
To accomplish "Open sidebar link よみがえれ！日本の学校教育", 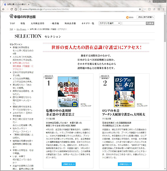I will 23,114.
